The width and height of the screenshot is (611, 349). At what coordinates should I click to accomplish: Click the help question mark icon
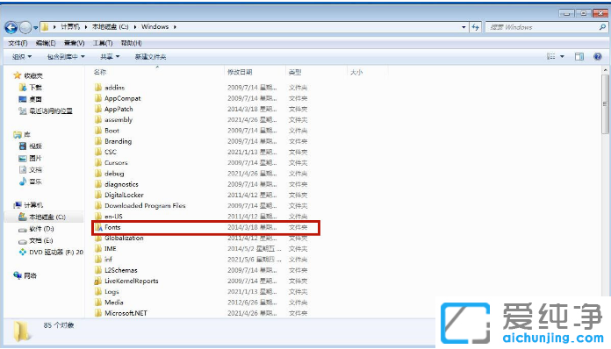pyautogui.click(x=598, y=57)
